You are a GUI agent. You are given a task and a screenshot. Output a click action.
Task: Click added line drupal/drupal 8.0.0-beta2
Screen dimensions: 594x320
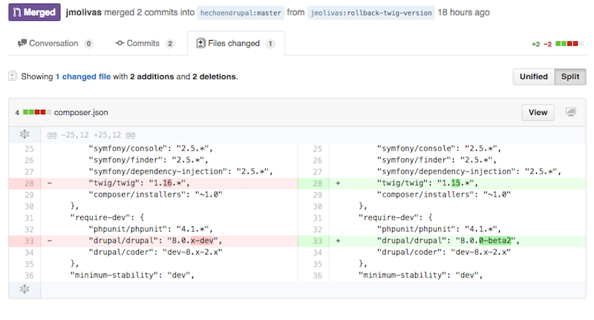(457, 241)
